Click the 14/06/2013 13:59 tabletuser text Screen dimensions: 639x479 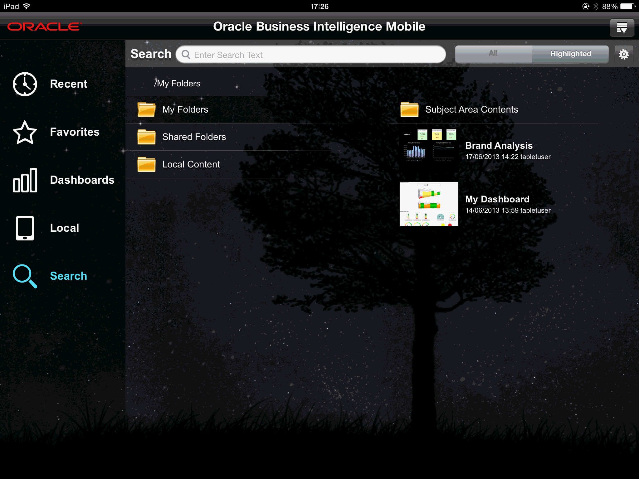tap(508, 210)
